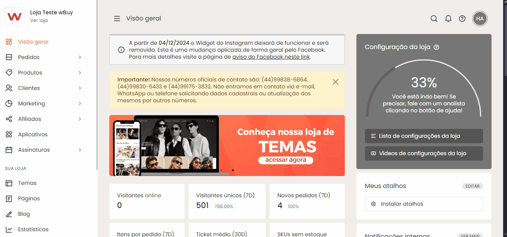This screenshot has width=507, height=237.
Task: Click the info icon beside Configuração da loja
Action: coord(436,47)
